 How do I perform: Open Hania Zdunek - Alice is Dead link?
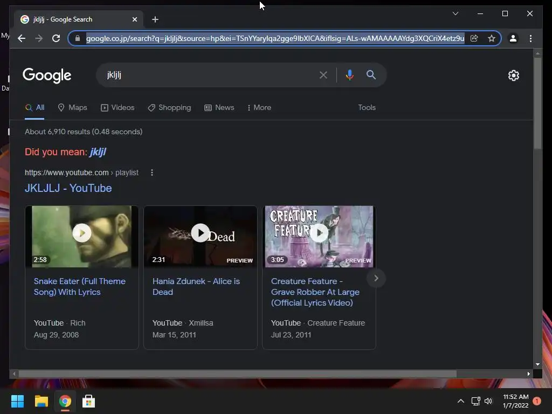point(196,287)
